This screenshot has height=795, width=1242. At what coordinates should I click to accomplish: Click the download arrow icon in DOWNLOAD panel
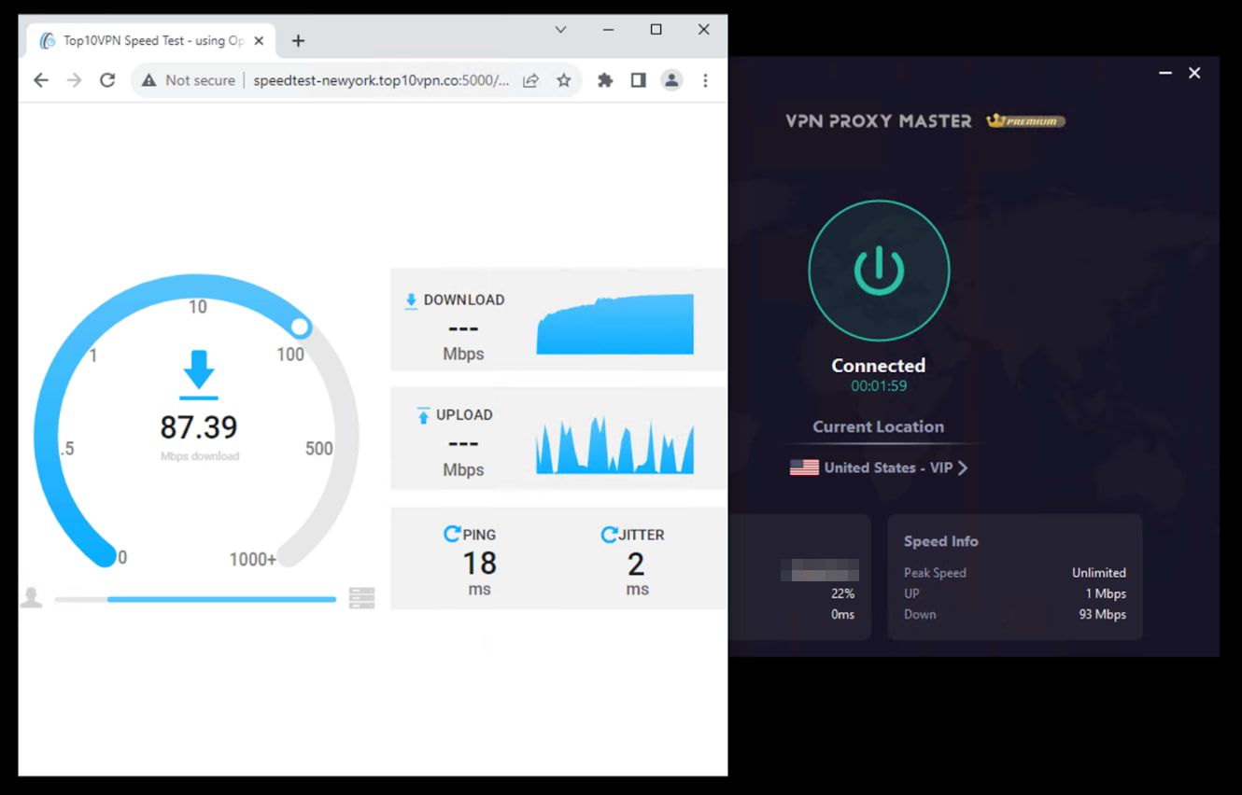(411, 300)
